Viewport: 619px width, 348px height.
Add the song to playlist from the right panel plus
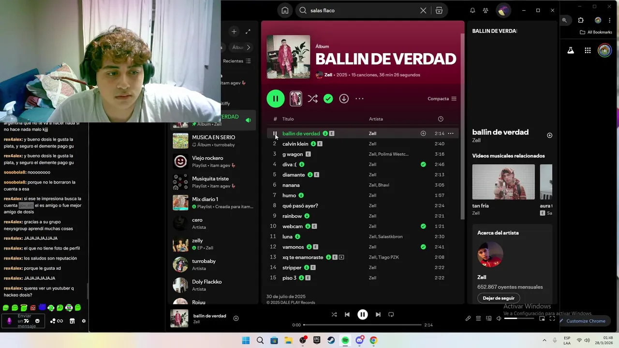(549, 135)
